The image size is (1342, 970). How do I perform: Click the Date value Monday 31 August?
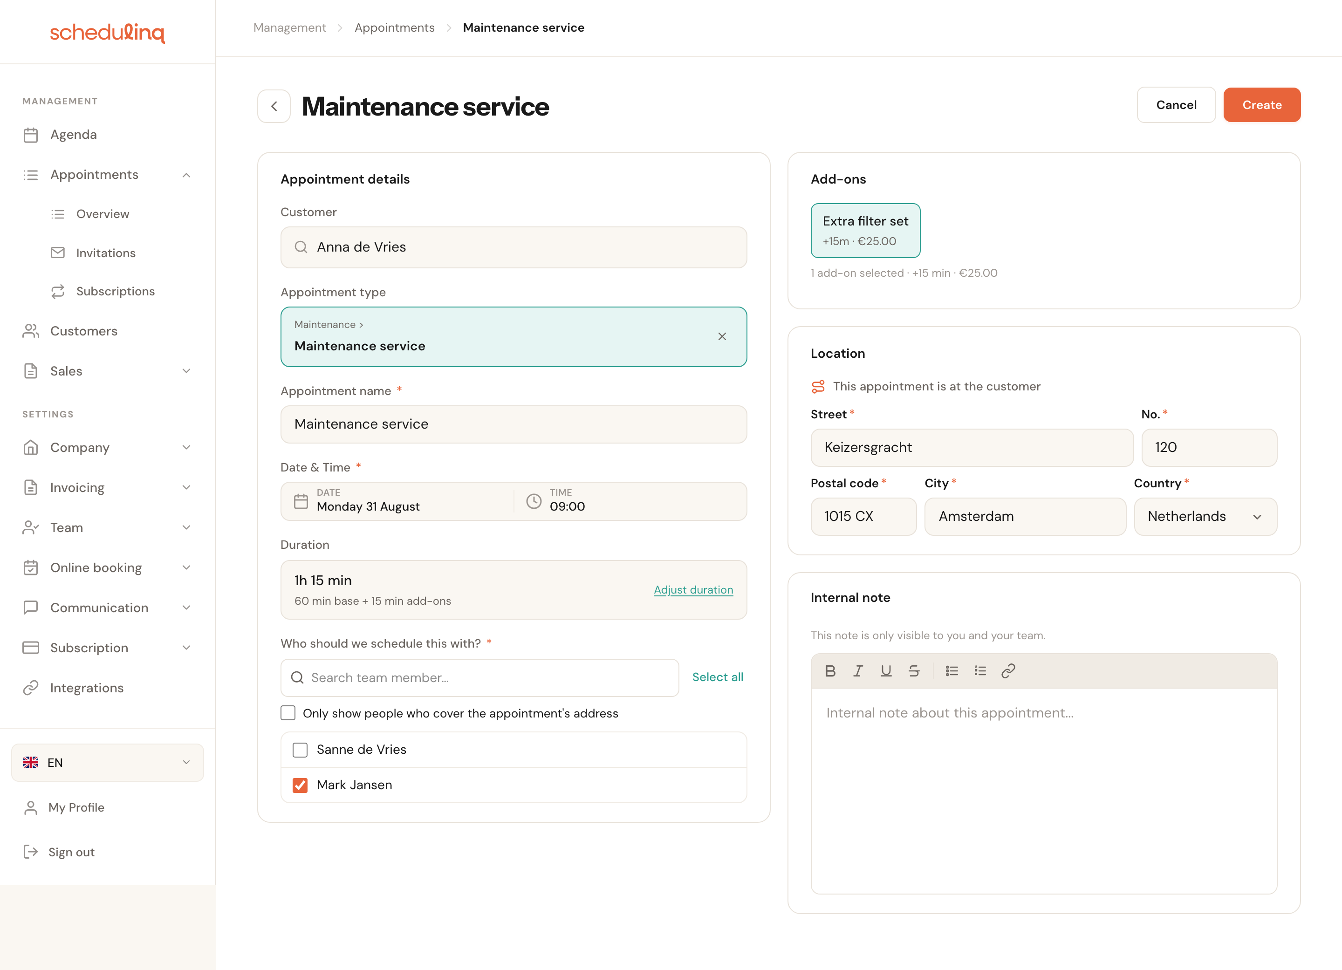tap(368, 507)
